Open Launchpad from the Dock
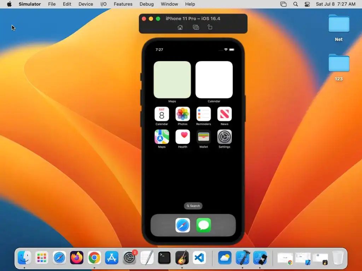Screen dimensions: 362x271 (x=42, y=257)
